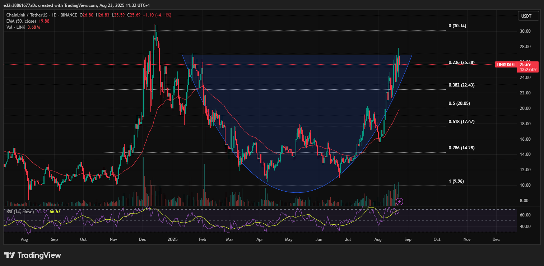This screenshot has height=266, width=544.
Task: Click the RSI (14, close) indicator legend
Action: coord(20,212)
